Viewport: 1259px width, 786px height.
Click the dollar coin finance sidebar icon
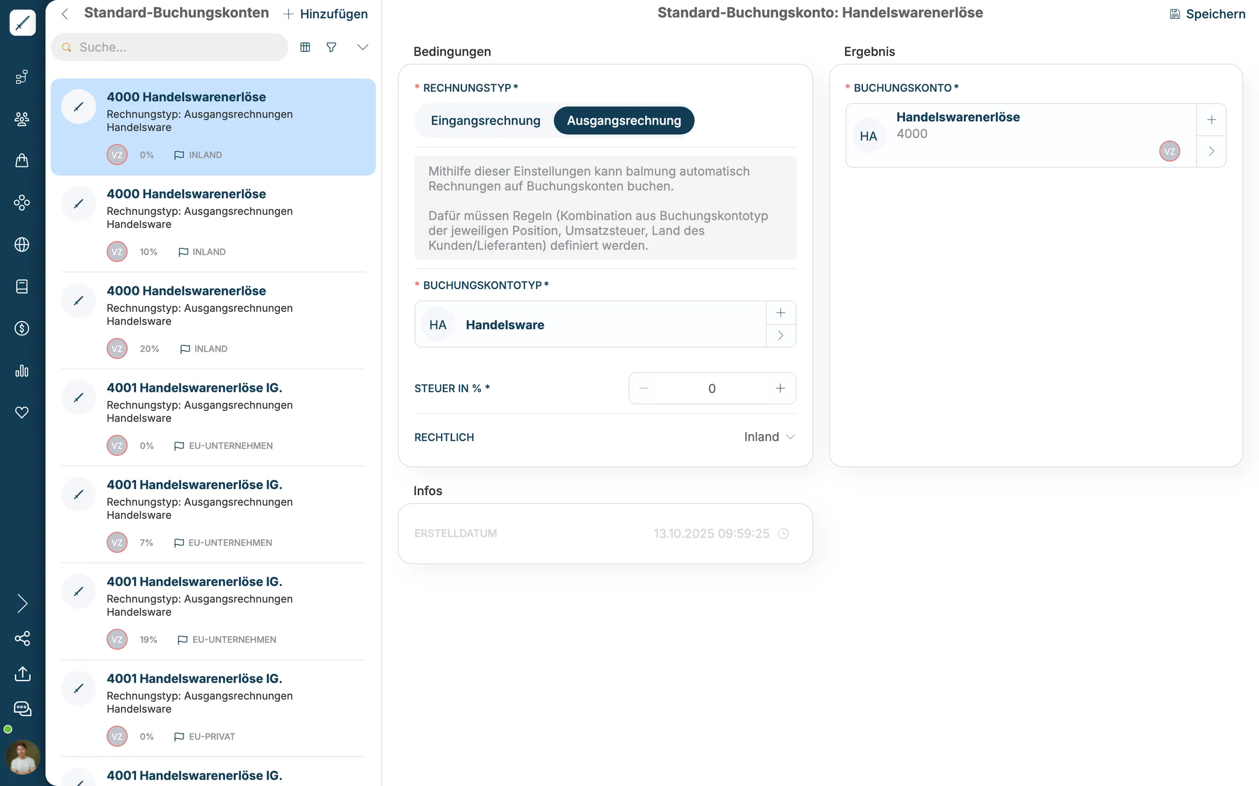coord(22,329)
